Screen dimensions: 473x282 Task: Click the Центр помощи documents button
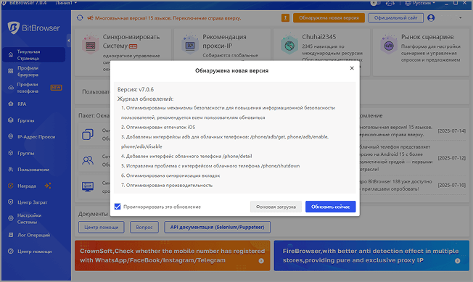(x=101, y=227)
